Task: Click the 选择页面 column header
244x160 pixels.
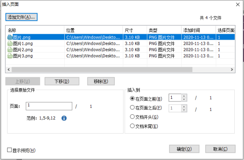Action: tap(226, 30)
